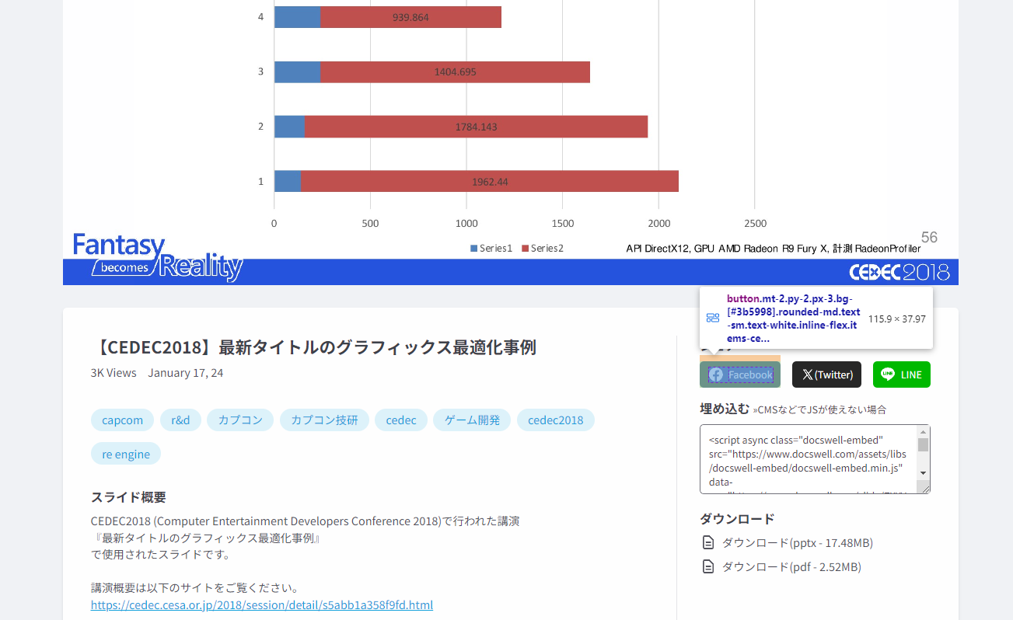Select the capcom tag
Screen dimensions: 1013x620
(x=122, y=420)
